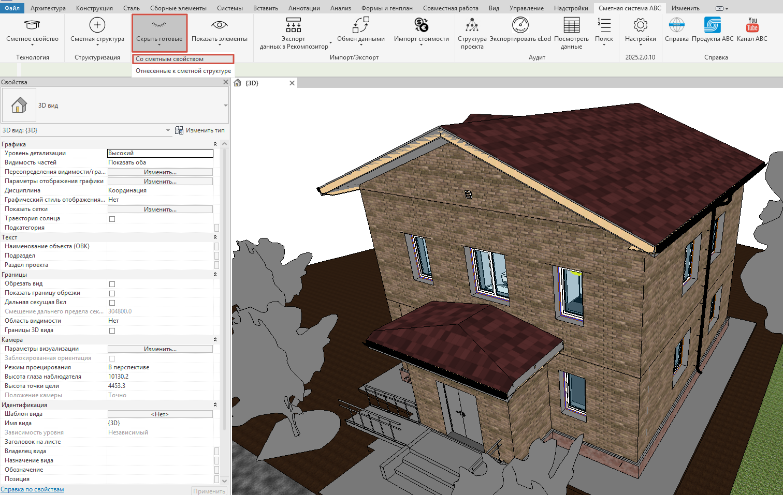Click the Структура проекта icon
Viewport: 783px width, 495px height.
pyautogui.click(x=472, y=25)
